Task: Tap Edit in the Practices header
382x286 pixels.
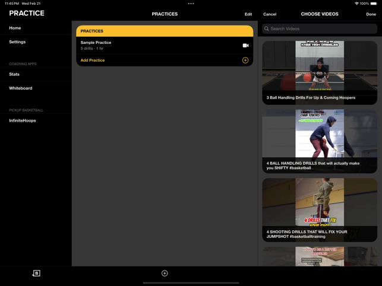Action: 248,14
